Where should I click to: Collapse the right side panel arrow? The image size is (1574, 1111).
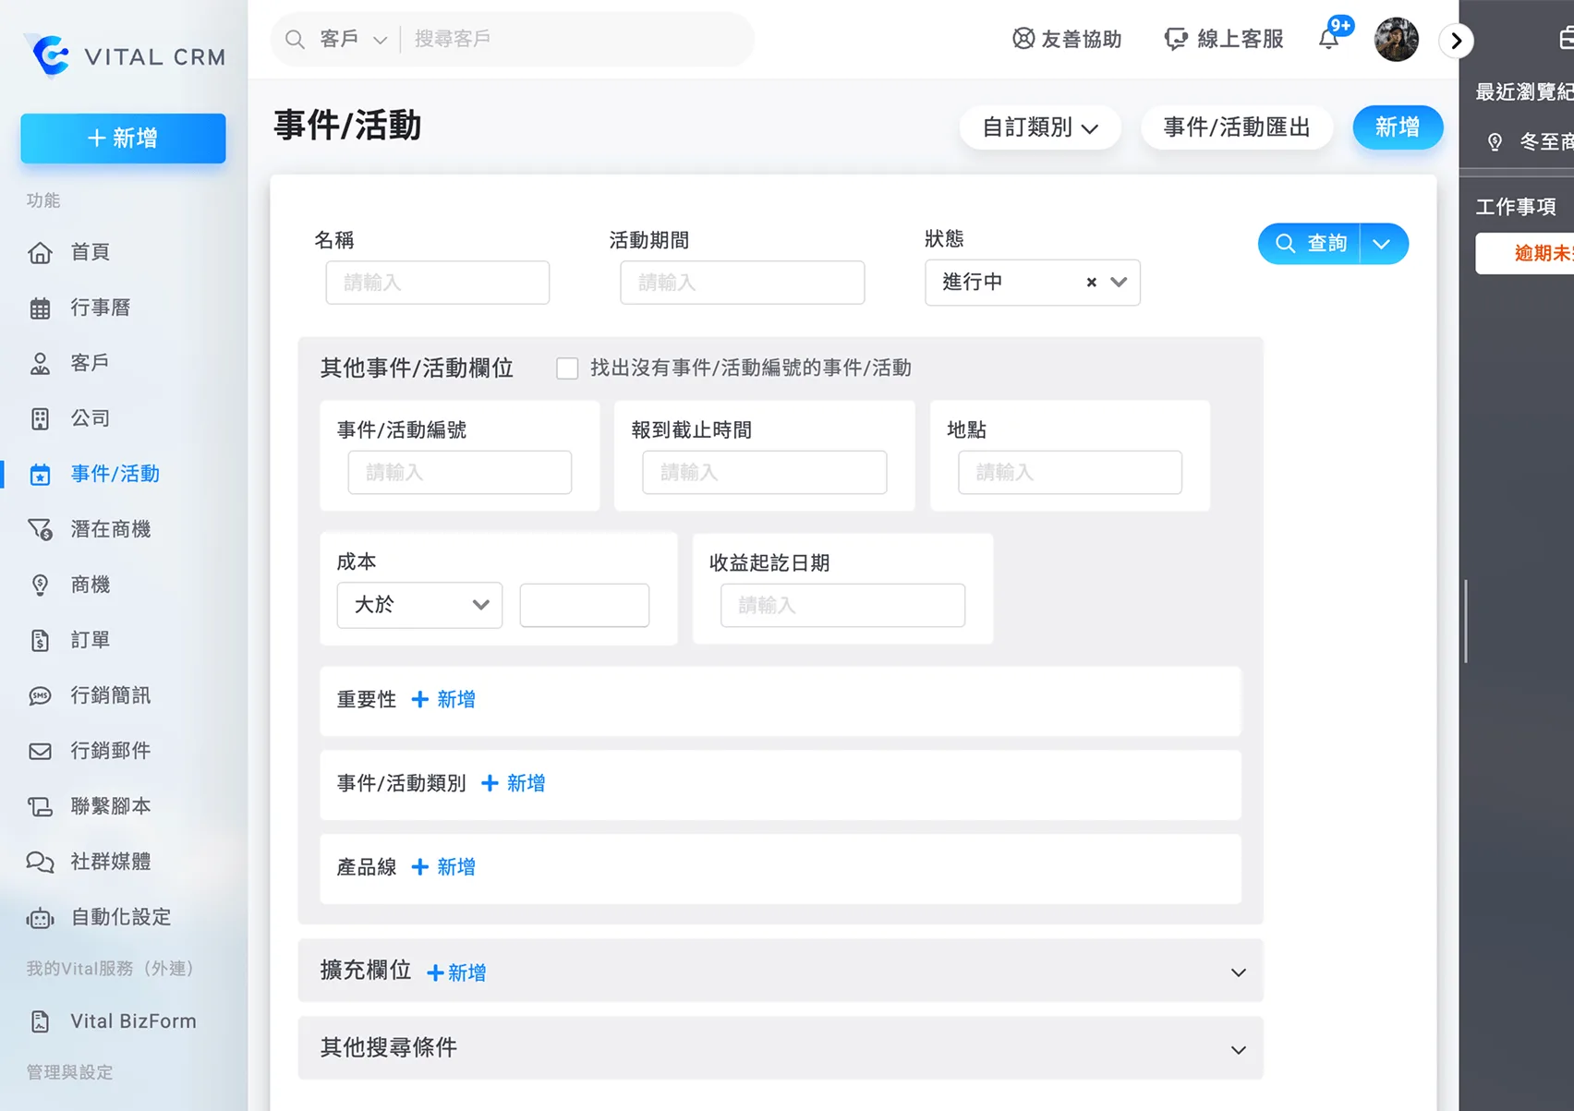pyautogui.click(x=1457, y=41)
